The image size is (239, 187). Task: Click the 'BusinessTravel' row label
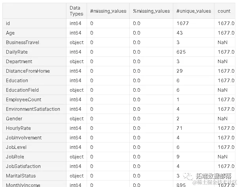[x=23, y=42]
